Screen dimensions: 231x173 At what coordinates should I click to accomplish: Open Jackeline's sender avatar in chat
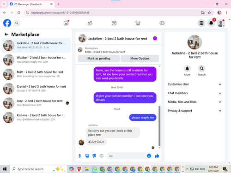tap(81, 143)
